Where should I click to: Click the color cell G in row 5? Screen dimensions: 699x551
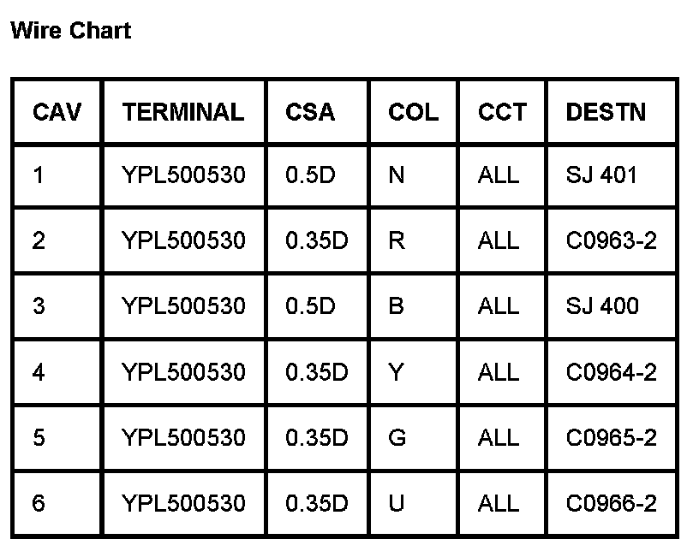(397, 437)
